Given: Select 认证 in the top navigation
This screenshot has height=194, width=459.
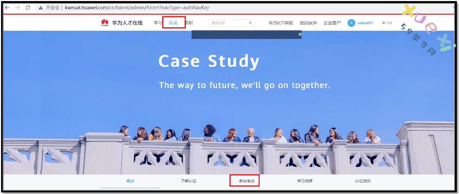Looking at the screenshot, I should [173, 23].
